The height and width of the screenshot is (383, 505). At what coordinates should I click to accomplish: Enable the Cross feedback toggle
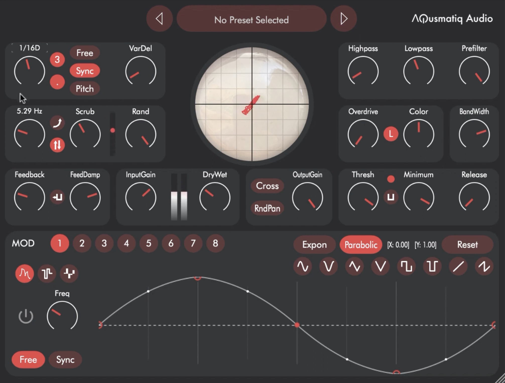267,186
